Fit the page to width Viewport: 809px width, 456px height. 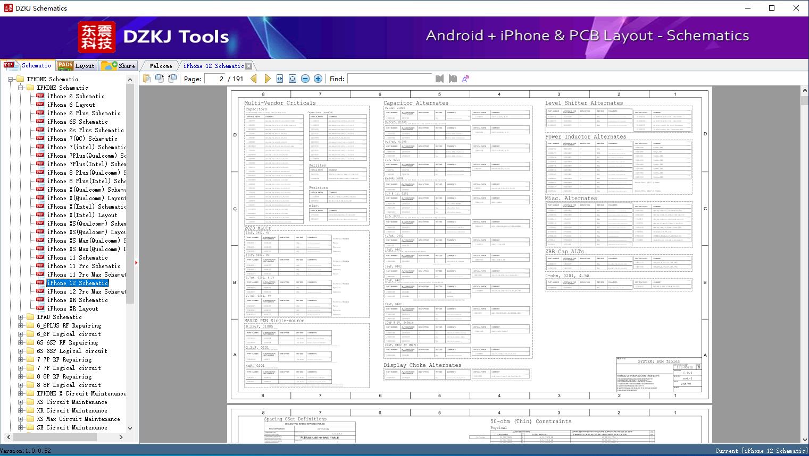tap(280, 79)
